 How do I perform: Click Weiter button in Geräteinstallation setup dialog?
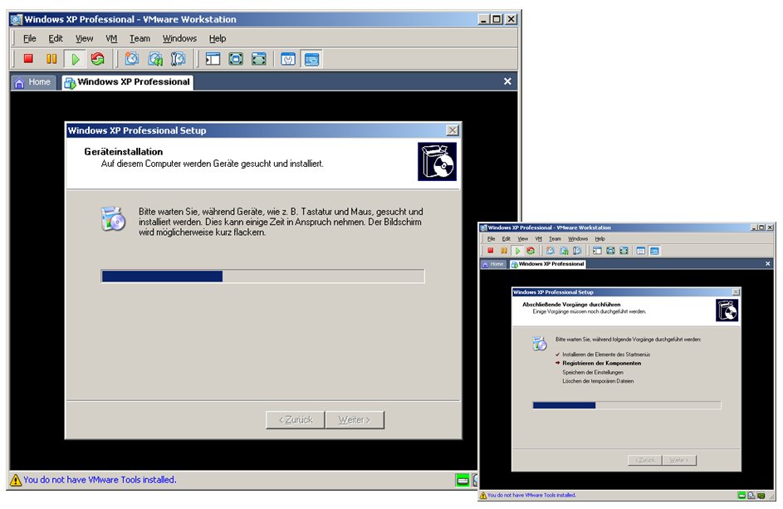coord(355,420)
